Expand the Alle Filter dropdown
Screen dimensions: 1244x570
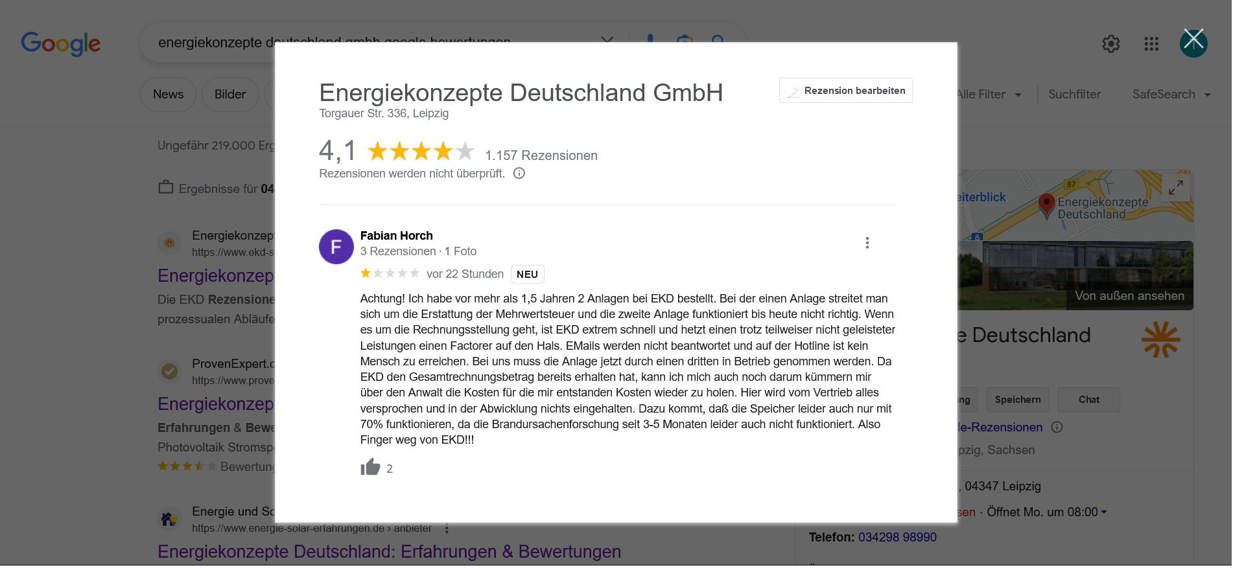tap(989, 95)
